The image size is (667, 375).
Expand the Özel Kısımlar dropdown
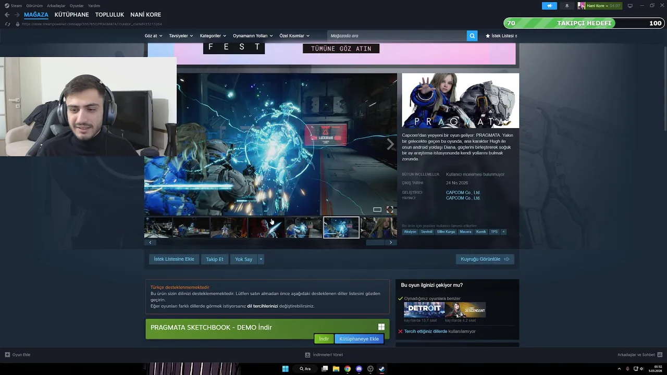tap(294, 36)
